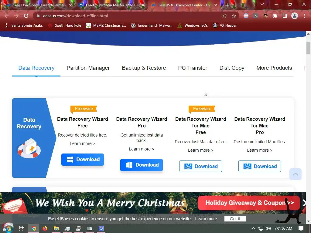Toggle the browser side panel icon

point(285,16)
